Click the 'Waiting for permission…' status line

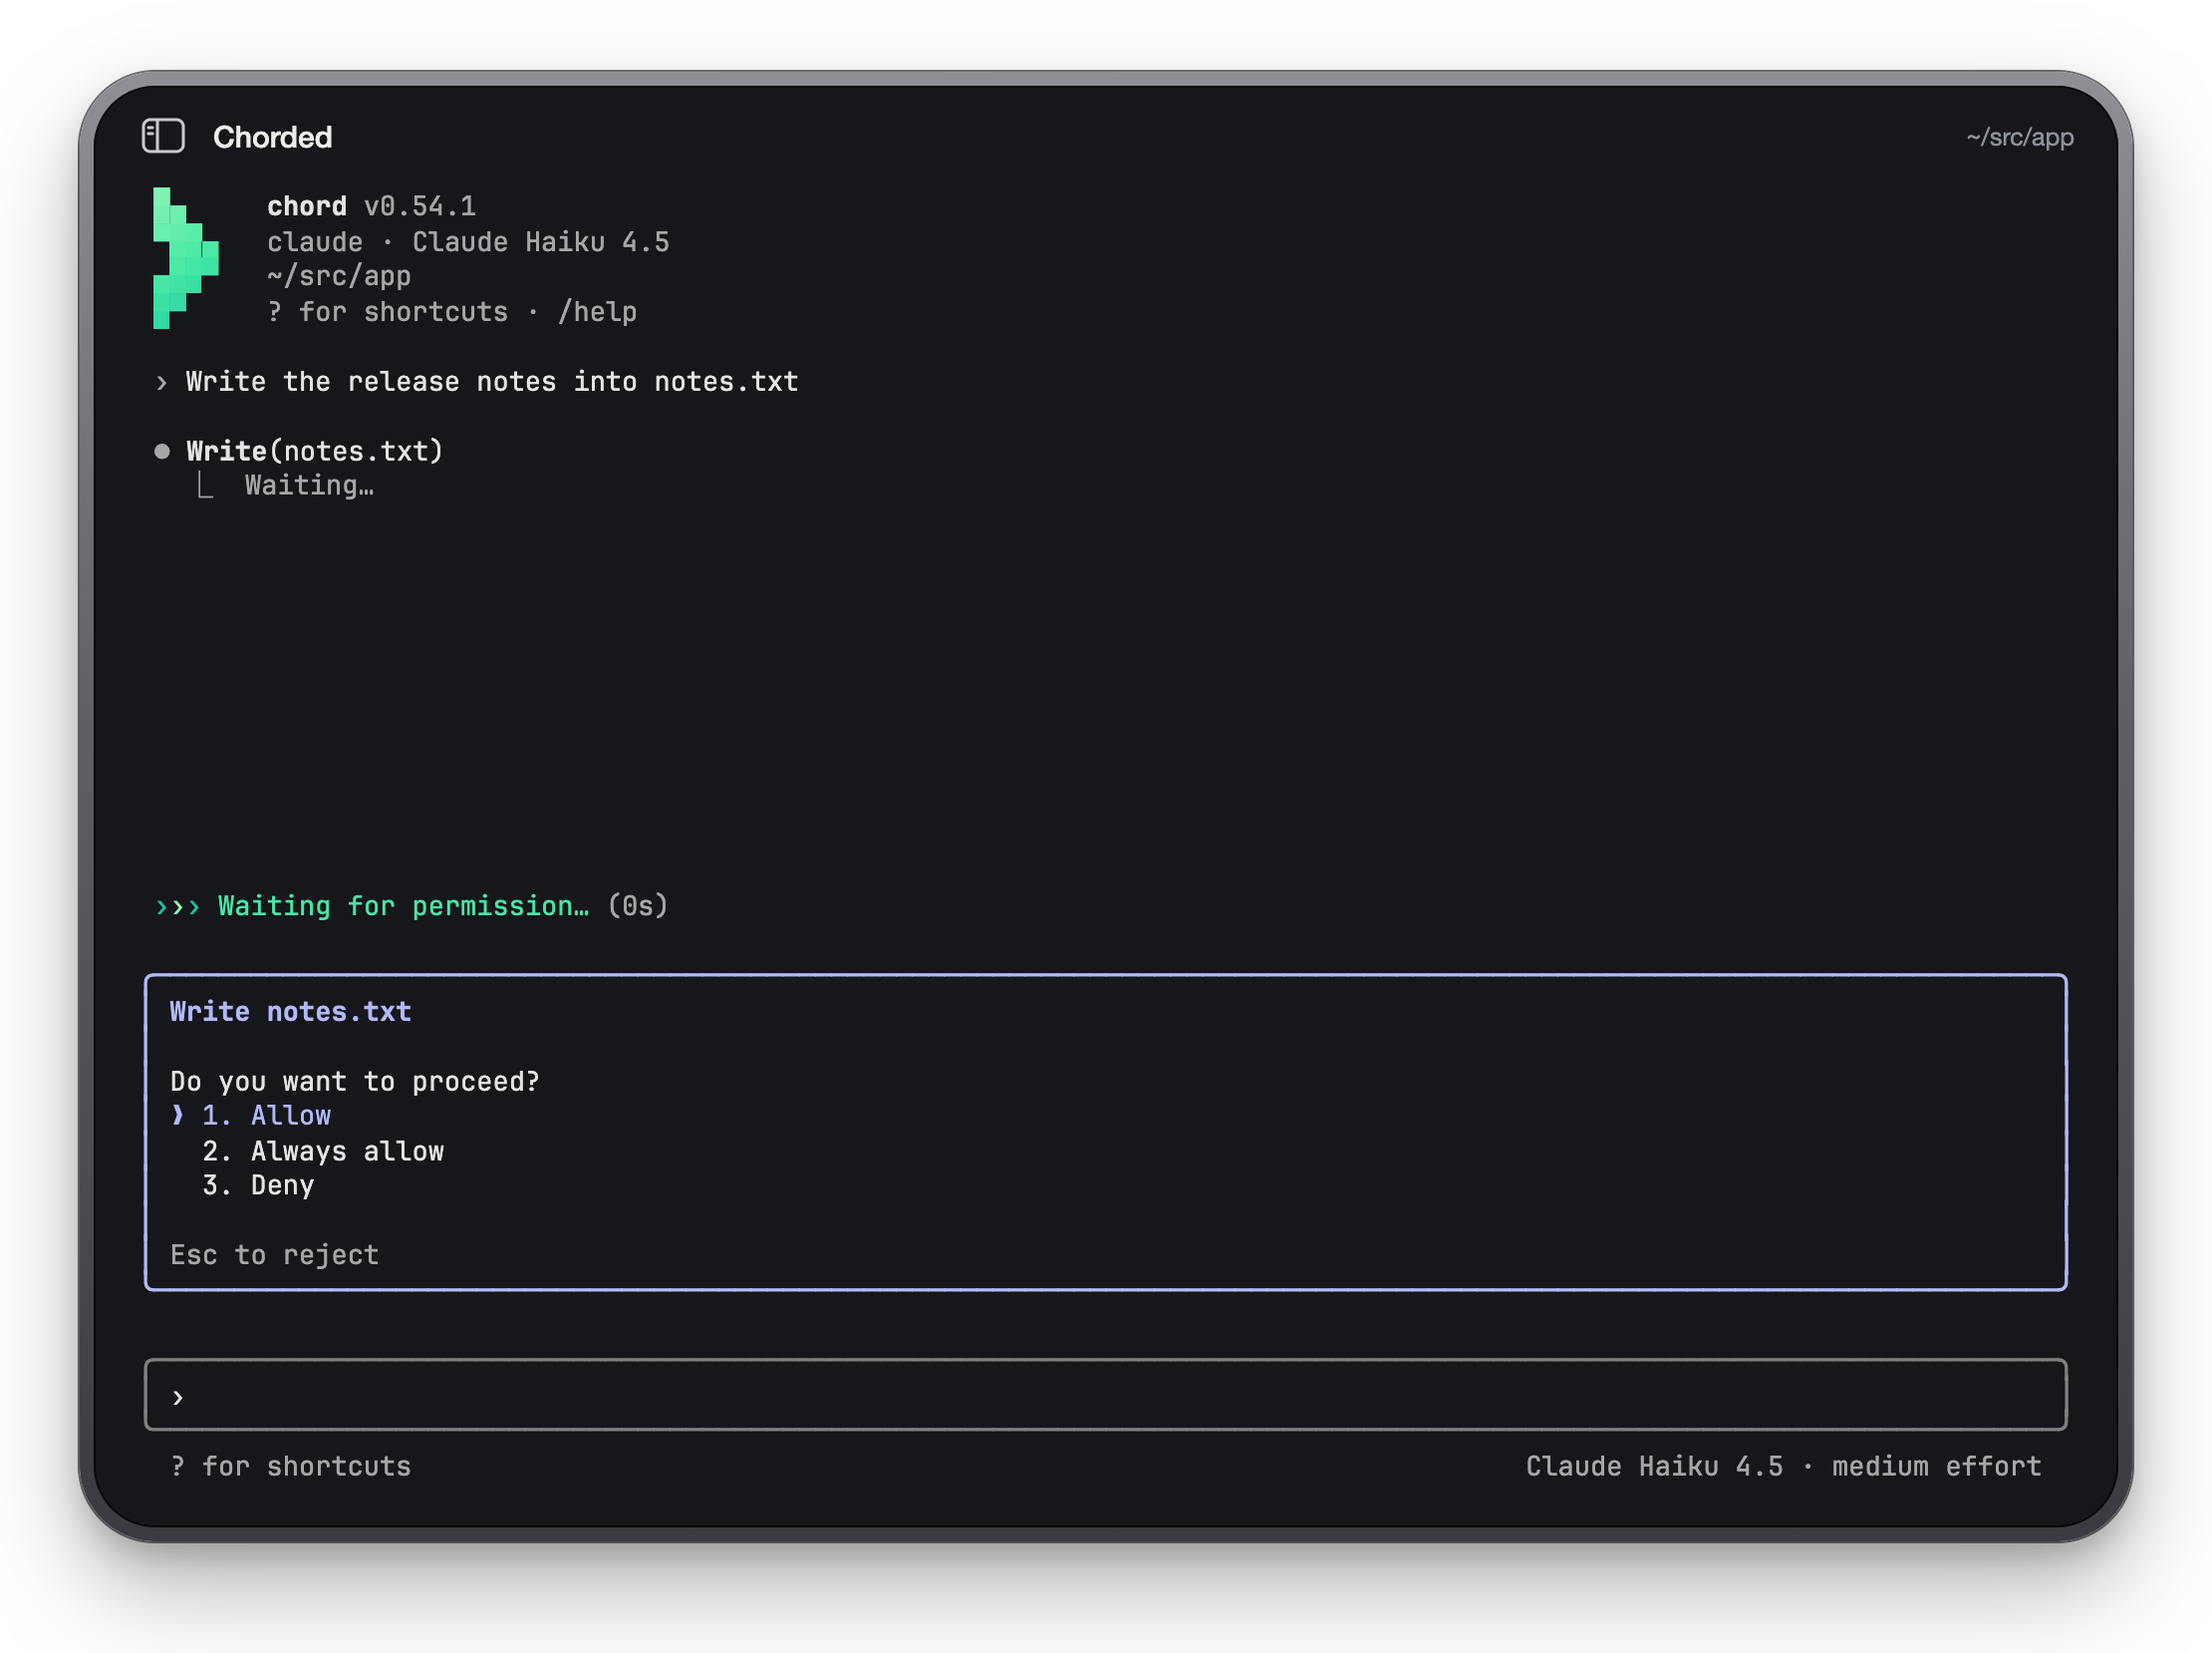pos(404,906)
